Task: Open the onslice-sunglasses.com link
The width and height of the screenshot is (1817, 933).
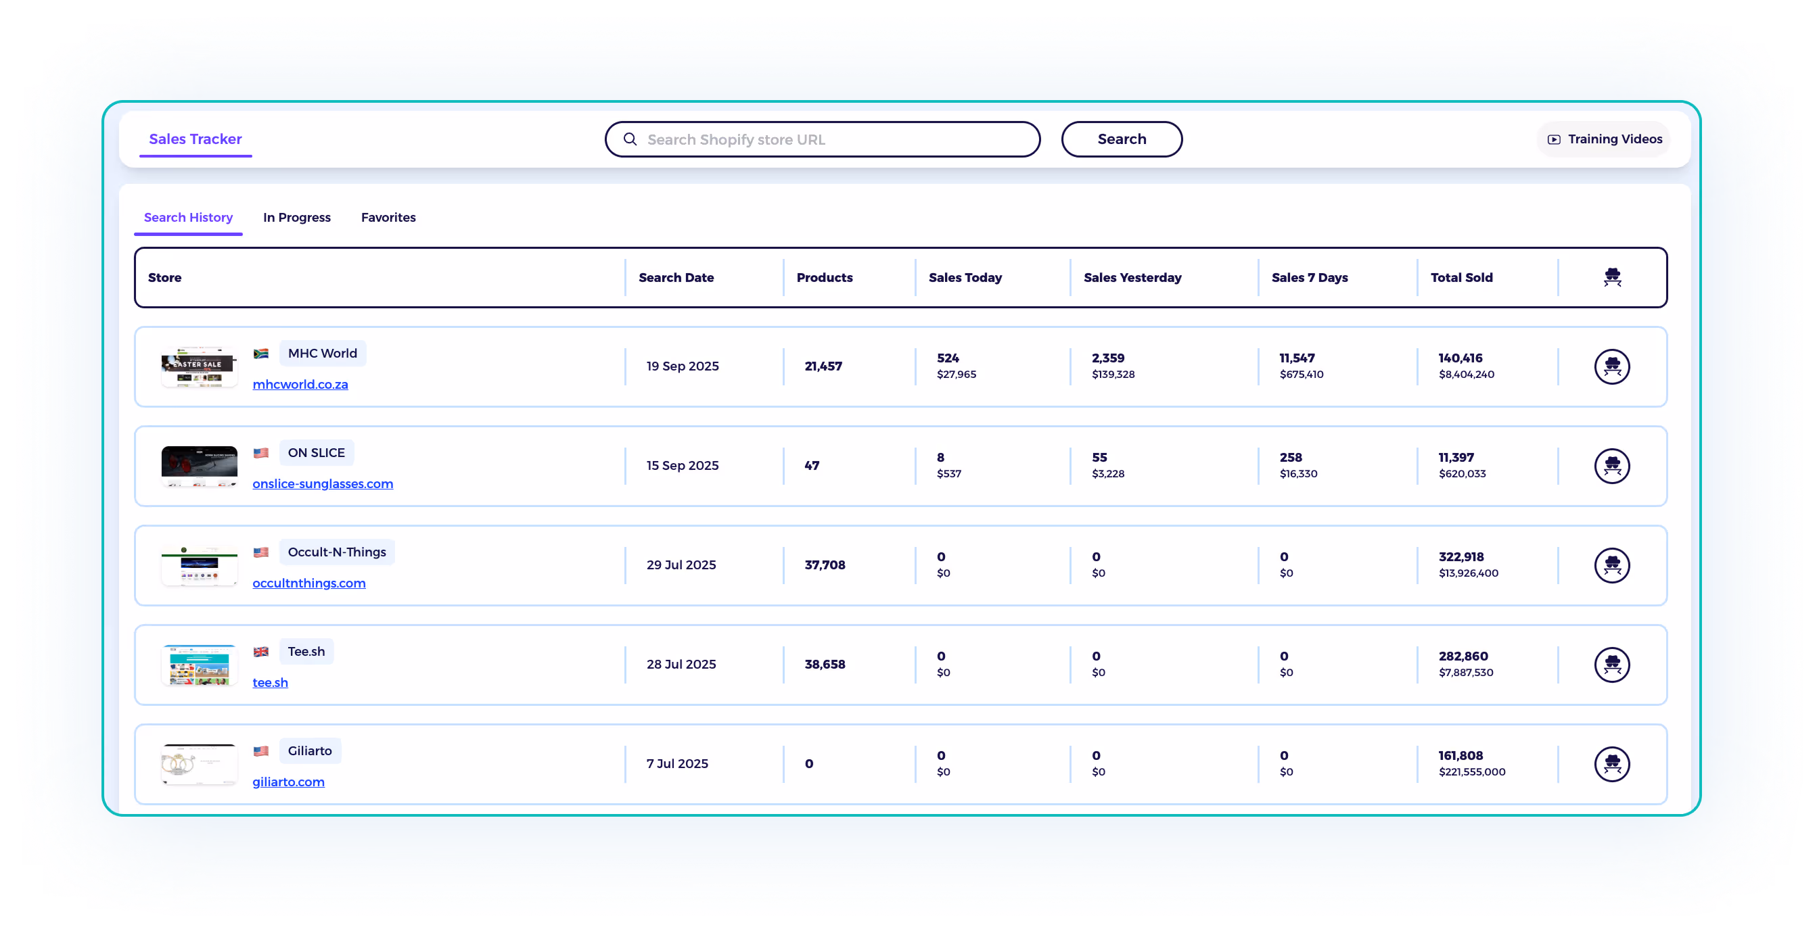Action: [x=323, y=484]
